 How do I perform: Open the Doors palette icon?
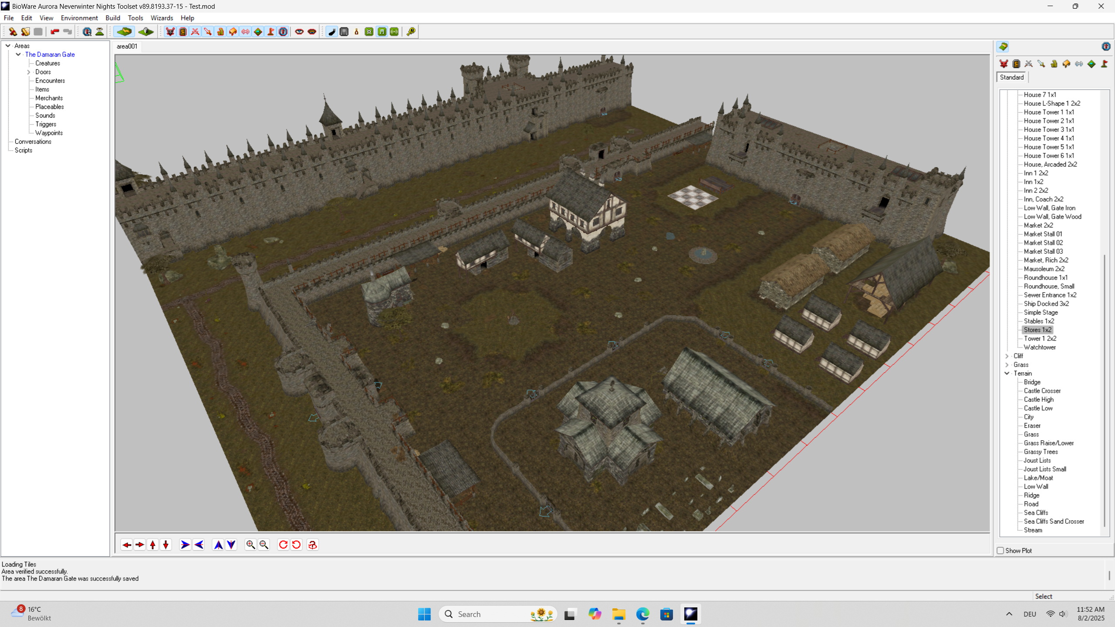tap(1016, 64)
